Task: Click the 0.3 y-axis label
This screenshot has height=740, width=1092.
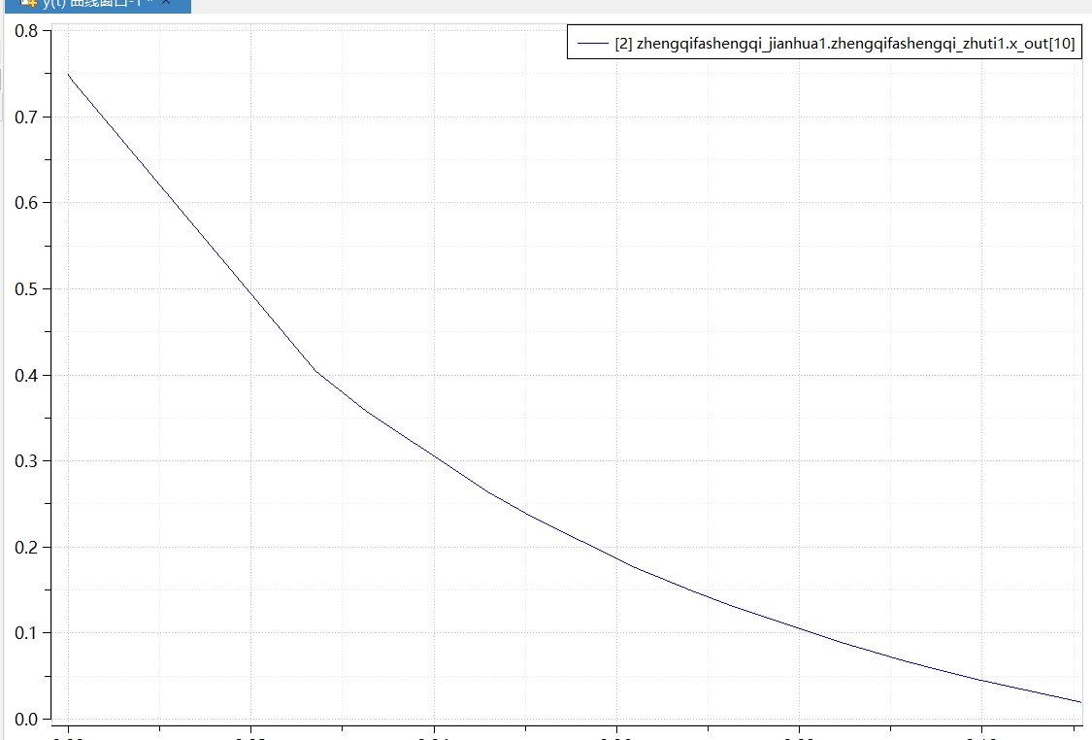Action: pos(26,461)
